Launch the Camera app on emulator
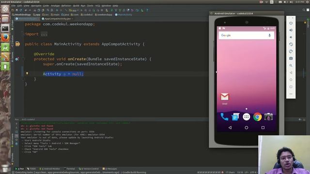 268,117
